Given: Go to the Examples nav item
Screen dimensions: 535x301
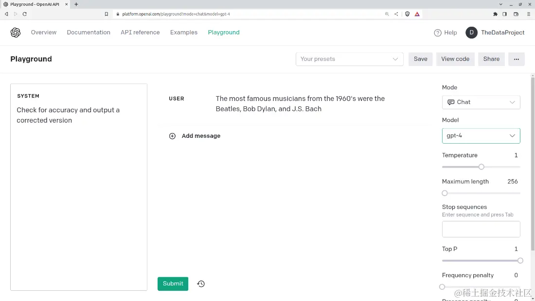Looking at the screenshot, I should (x=183, y=33).
